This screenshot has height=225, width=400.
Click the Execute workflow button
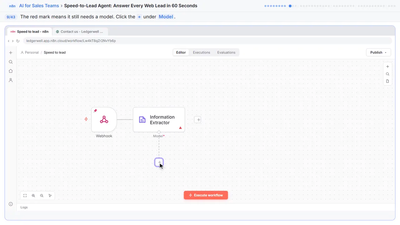pyautogui.click(x=206, y=195)
